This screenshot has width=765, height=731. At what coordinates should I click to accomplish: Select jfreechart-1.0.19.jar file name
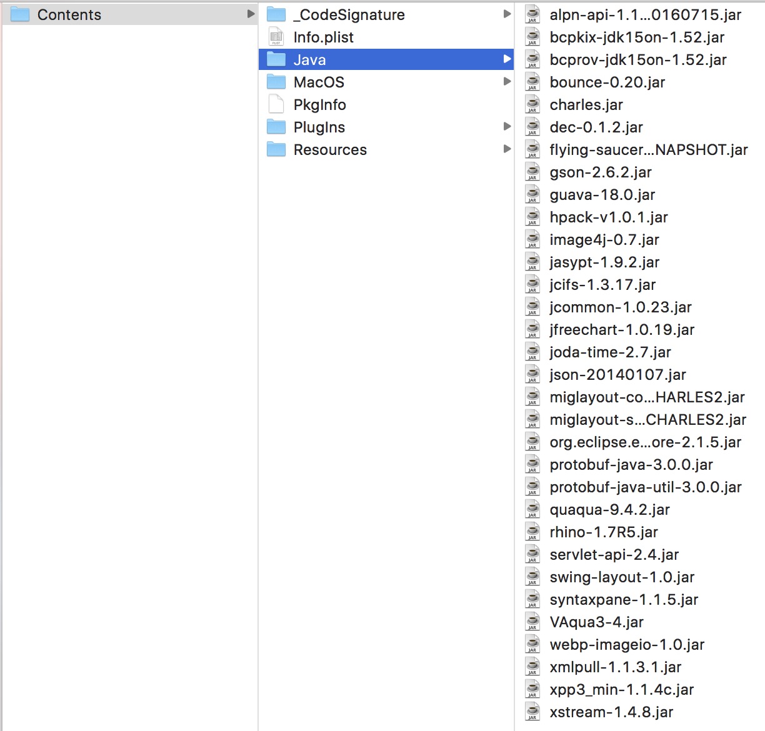[x=622, y=330]
